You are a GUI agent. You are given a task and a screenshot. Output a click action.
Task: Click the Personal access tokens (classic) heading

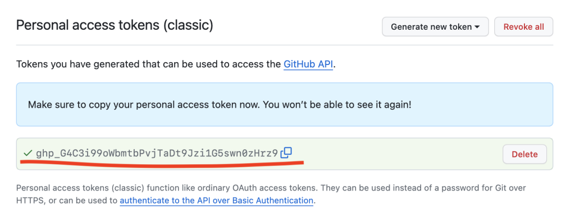115,25
